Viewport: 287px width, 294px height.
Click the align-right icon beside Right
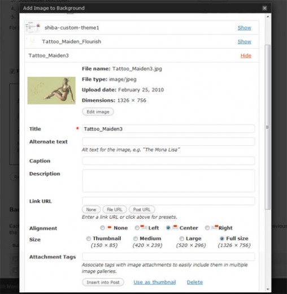click(x=215, y=227)
